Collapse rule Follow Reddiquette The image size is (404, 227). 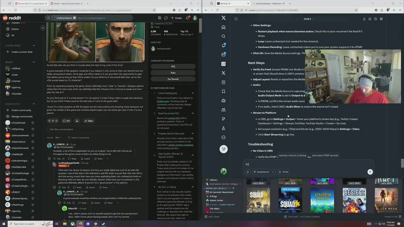(x=193, y=93)
